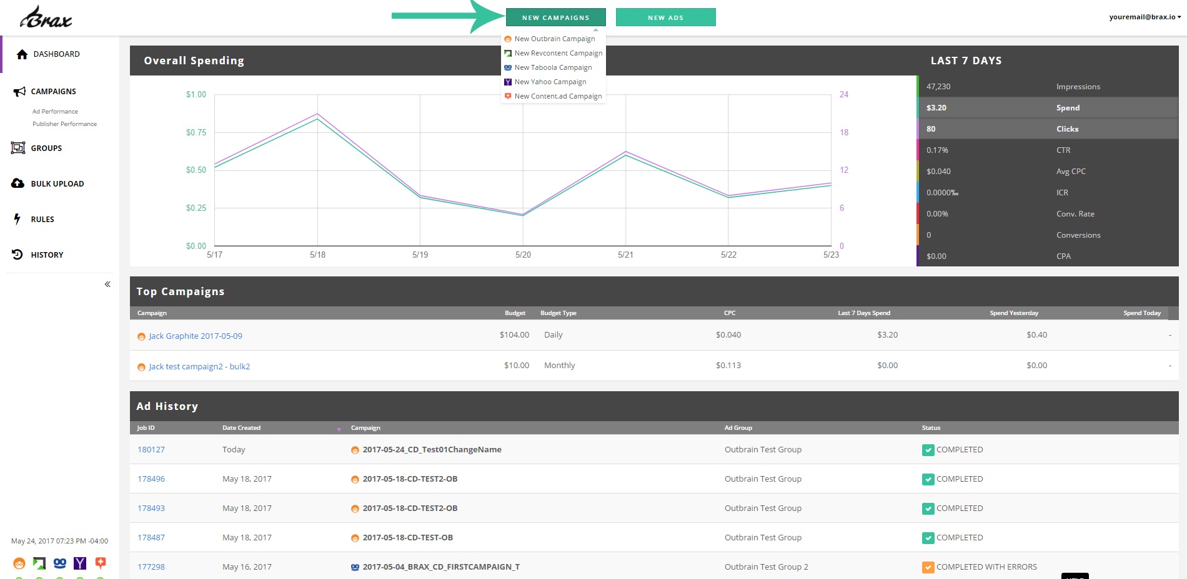This screenshot has width=1187, height=579.
Task: Open the youremail@brax.io account dropdown
Action: pos(1145,17)
